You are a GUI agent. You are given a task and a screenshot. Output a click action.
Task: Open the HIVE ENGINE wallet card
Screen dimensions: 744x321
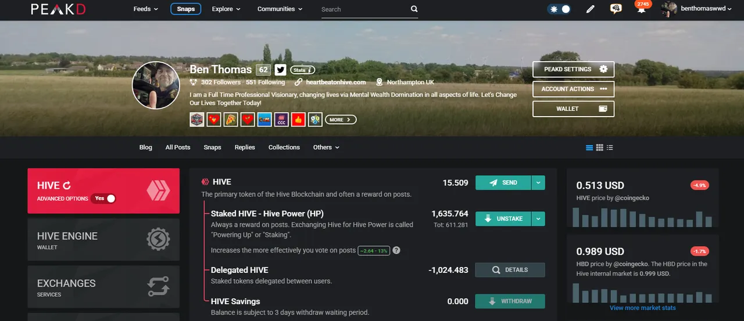pos(103,239)
